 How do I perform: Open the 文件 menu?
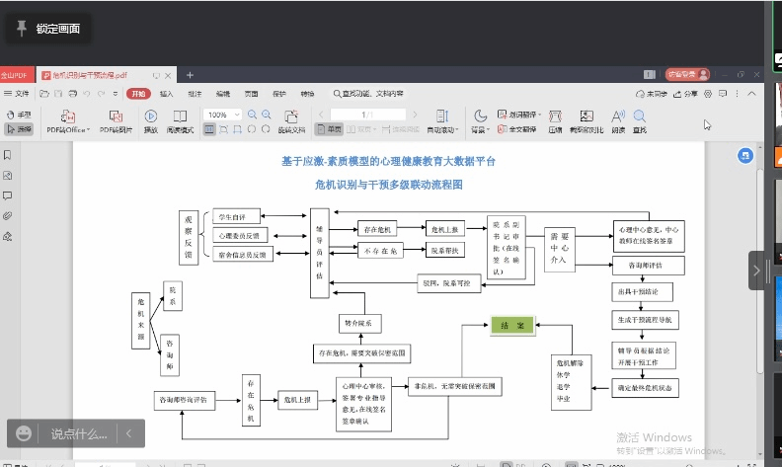[19, 94]
